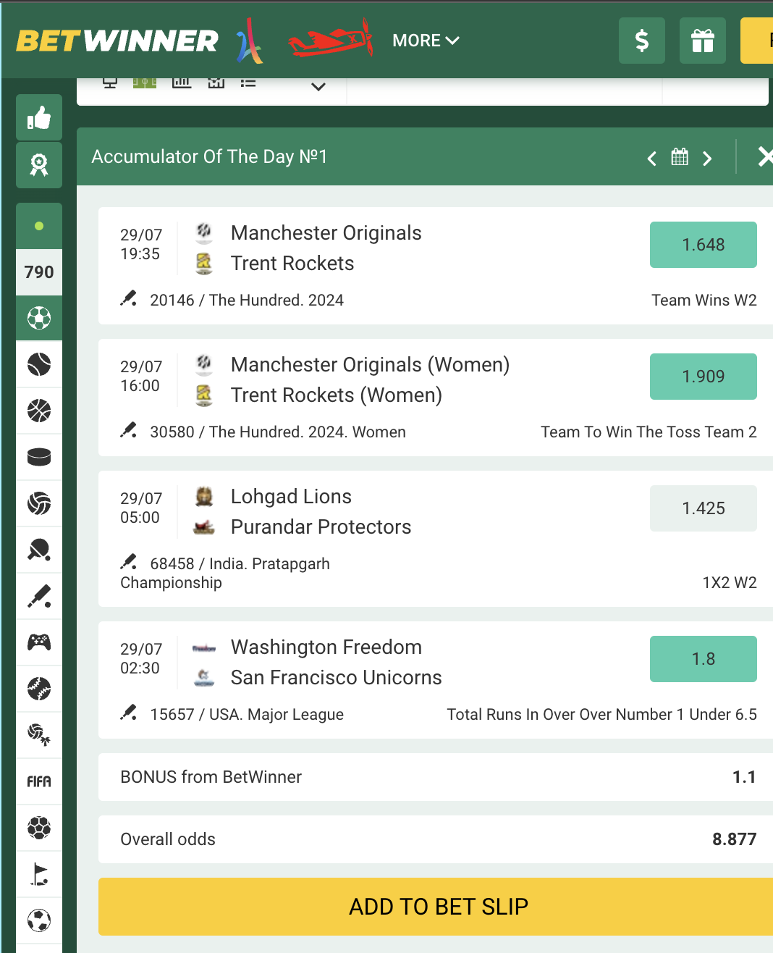Select the table tennis paddle icon
The height and width of the screenshot is (953, 773).
point(39,550)
